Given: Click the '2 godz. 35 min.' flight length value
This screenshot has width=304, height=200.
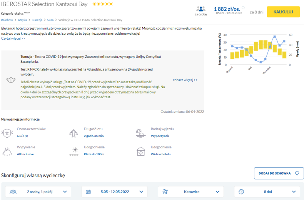Looking at the screenshot, I should pyautogui.click(x=94, y=136).
